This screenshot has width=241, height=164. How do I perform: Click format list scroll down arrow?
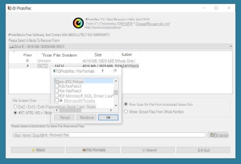[116, 105]
